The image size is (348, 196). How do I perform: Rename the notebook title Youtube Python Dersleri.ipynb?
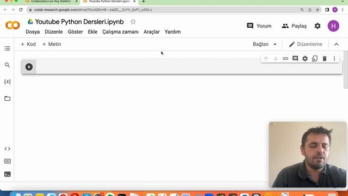point(79,22)
